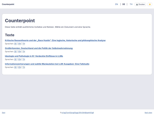Open TH version of Kritische Rassentheorie essay

24,44
